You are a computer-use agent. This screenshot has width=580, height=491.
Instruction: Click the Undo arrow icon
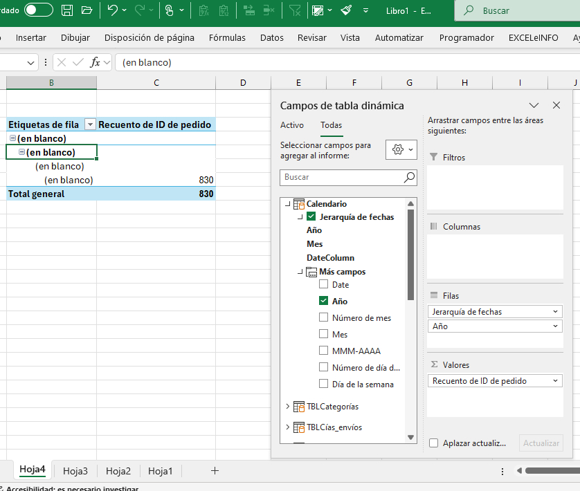tap(112, 10)
